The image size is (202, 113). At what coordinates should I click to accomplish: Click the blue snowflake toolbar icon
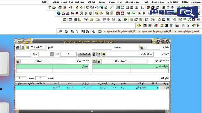click(171, 25)
